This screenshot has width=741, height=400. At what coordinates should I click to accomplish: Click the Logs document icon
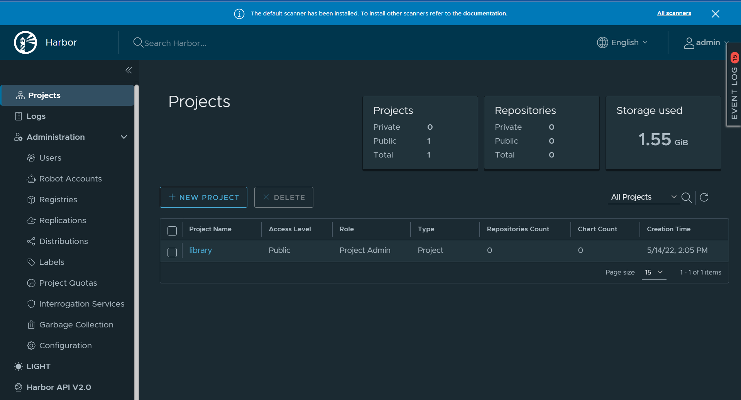[18, 116]
